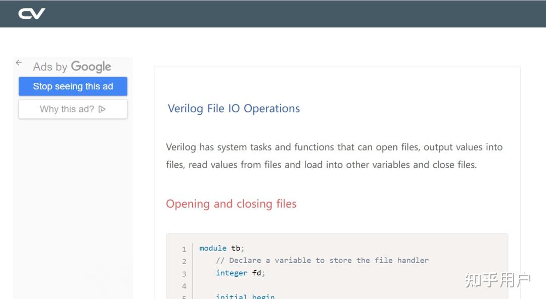546x299 pixels.
Task: Click the dark top header bar
Action: click(x=273, y=14)
